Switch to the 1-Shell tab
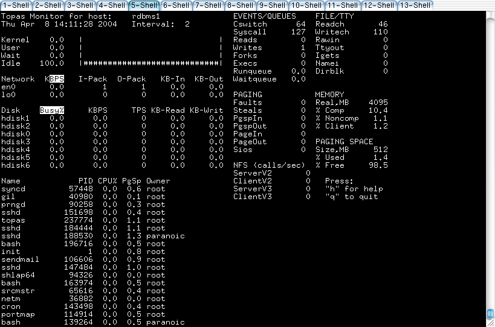This screenshot has height=327, width=495. (x=16, y=5)
